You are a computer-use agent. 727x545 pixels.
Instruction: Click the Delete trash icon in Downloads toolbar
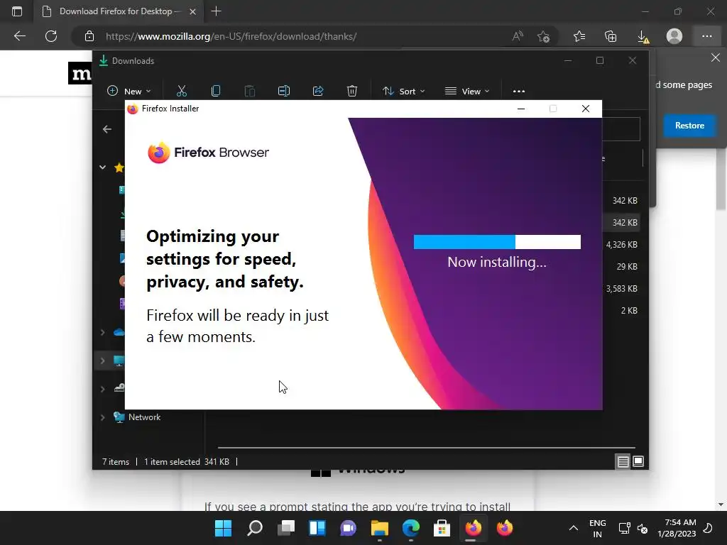(x=352, y=91)
